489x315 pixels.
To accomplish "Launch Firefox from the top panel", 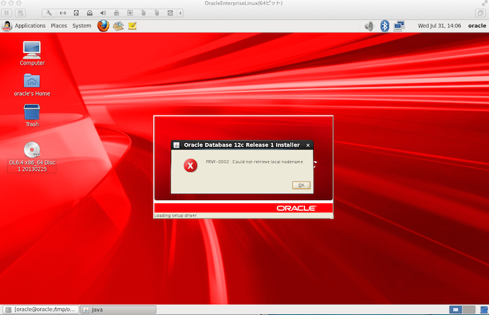I will (103, 26).
